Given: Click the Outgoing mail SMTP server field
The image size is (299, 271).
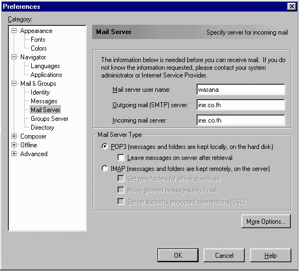Looking at the screenshot, I should (241, 105).
